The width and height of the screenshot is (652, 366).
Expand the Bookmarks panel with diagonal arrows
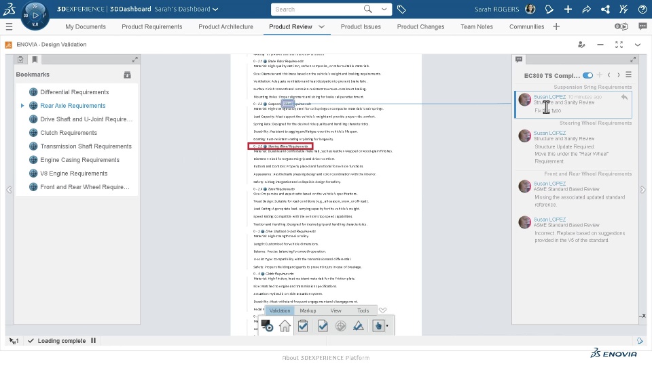pyautogui.click(x=134, y=60)
